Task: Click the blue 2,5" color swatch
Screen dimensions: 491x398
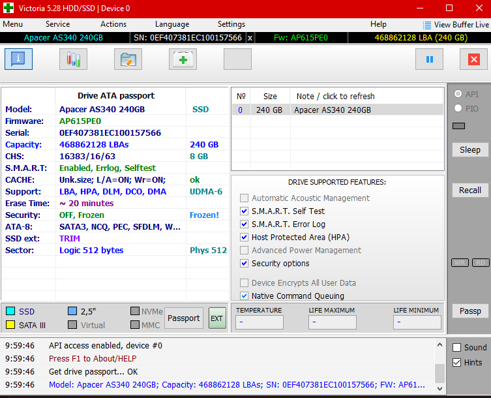Action: pos(72,311)
